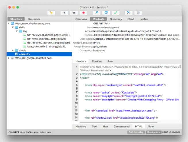The width and height of the screenshot is (188, 142).
Task: Click the image icon of icon_globe.c55491a0.png
Action: 24,46
